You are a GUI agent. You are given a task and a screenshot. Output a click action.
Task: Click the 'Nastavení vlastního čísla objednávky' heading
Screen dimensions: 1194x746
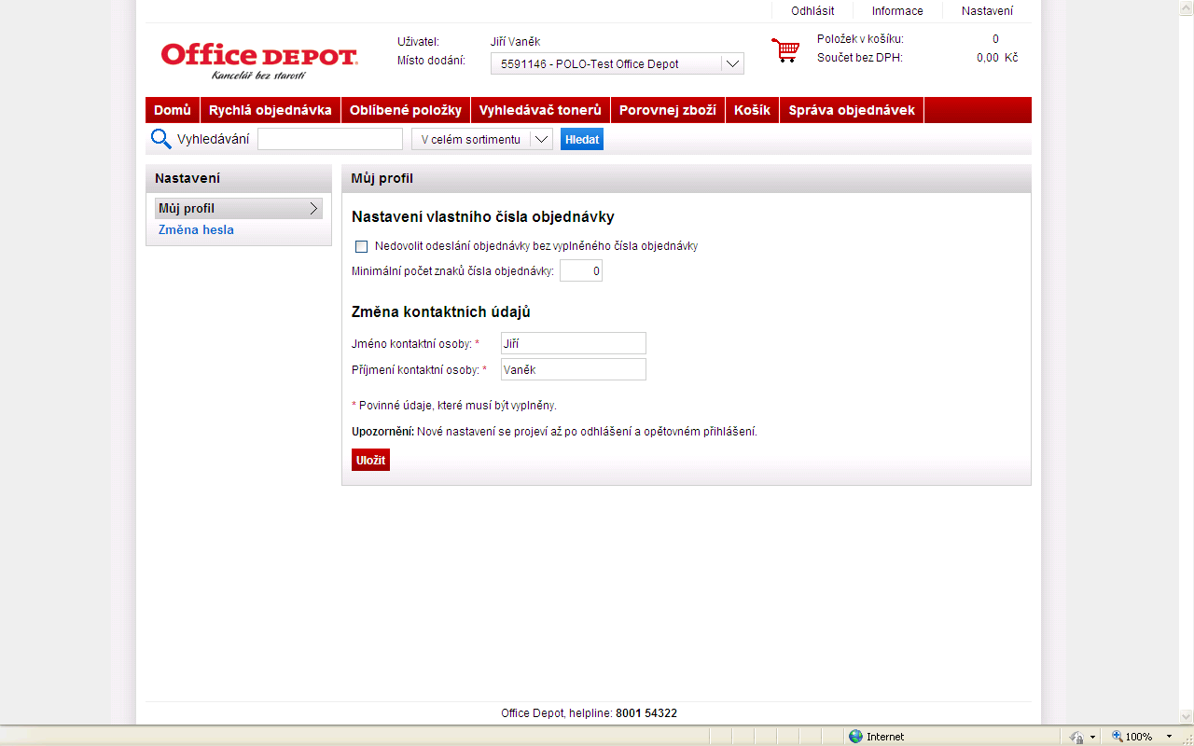pos(483,217)
